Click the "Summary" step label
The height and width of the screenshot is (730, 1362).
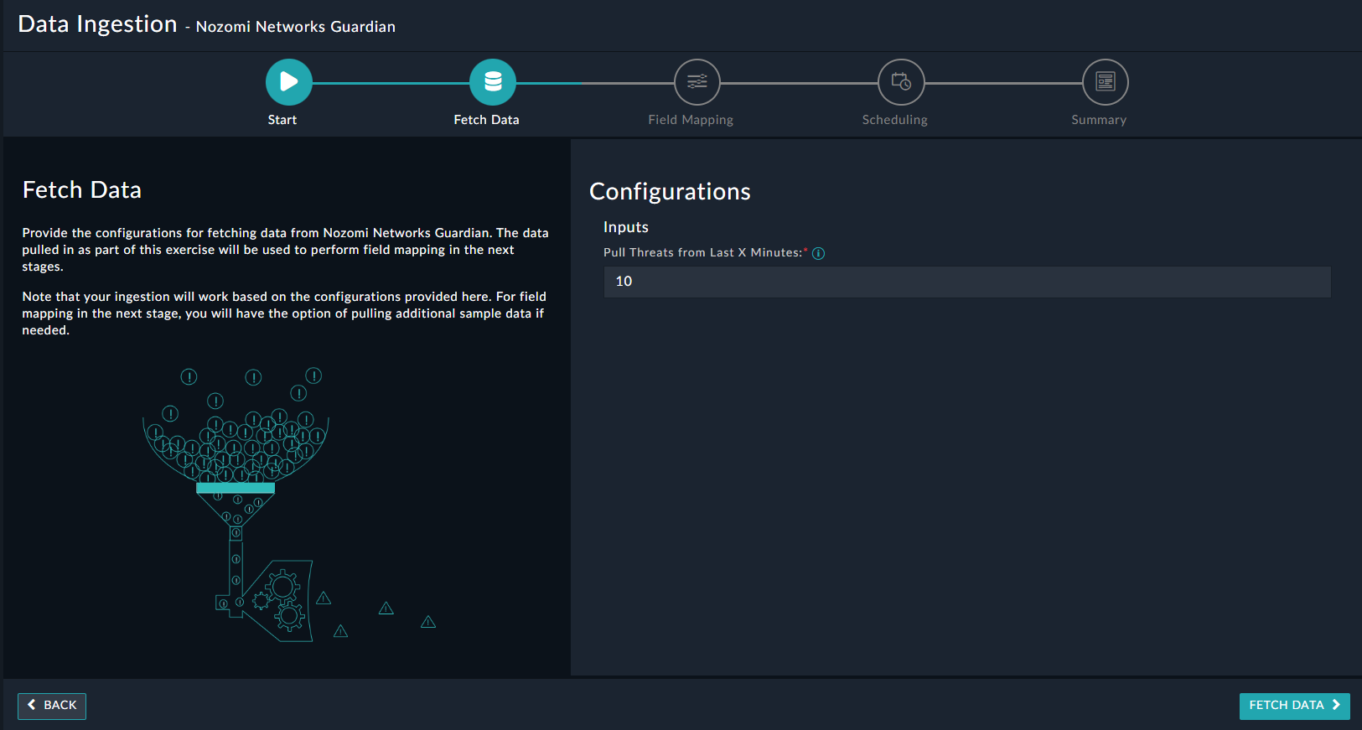click(1098, 120)
